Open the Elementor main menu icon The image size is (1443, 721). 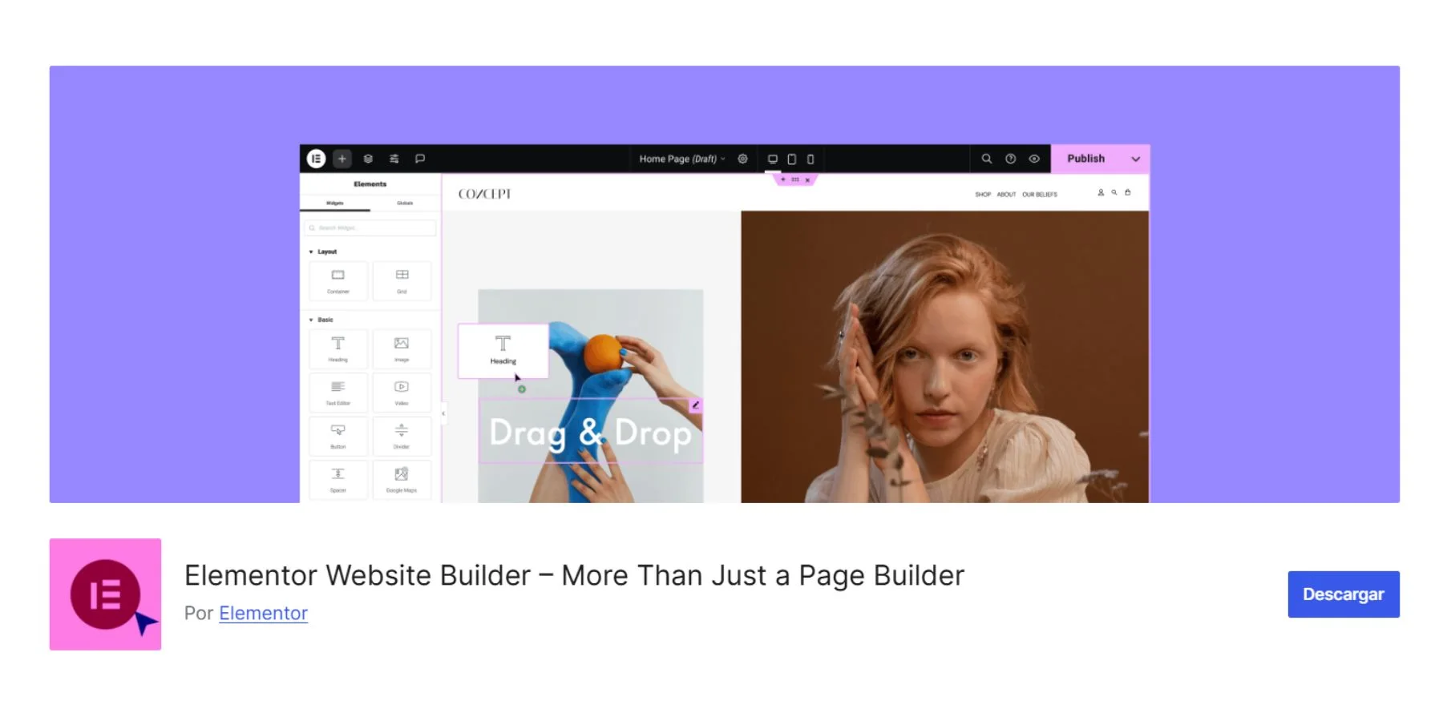(317, 159)
